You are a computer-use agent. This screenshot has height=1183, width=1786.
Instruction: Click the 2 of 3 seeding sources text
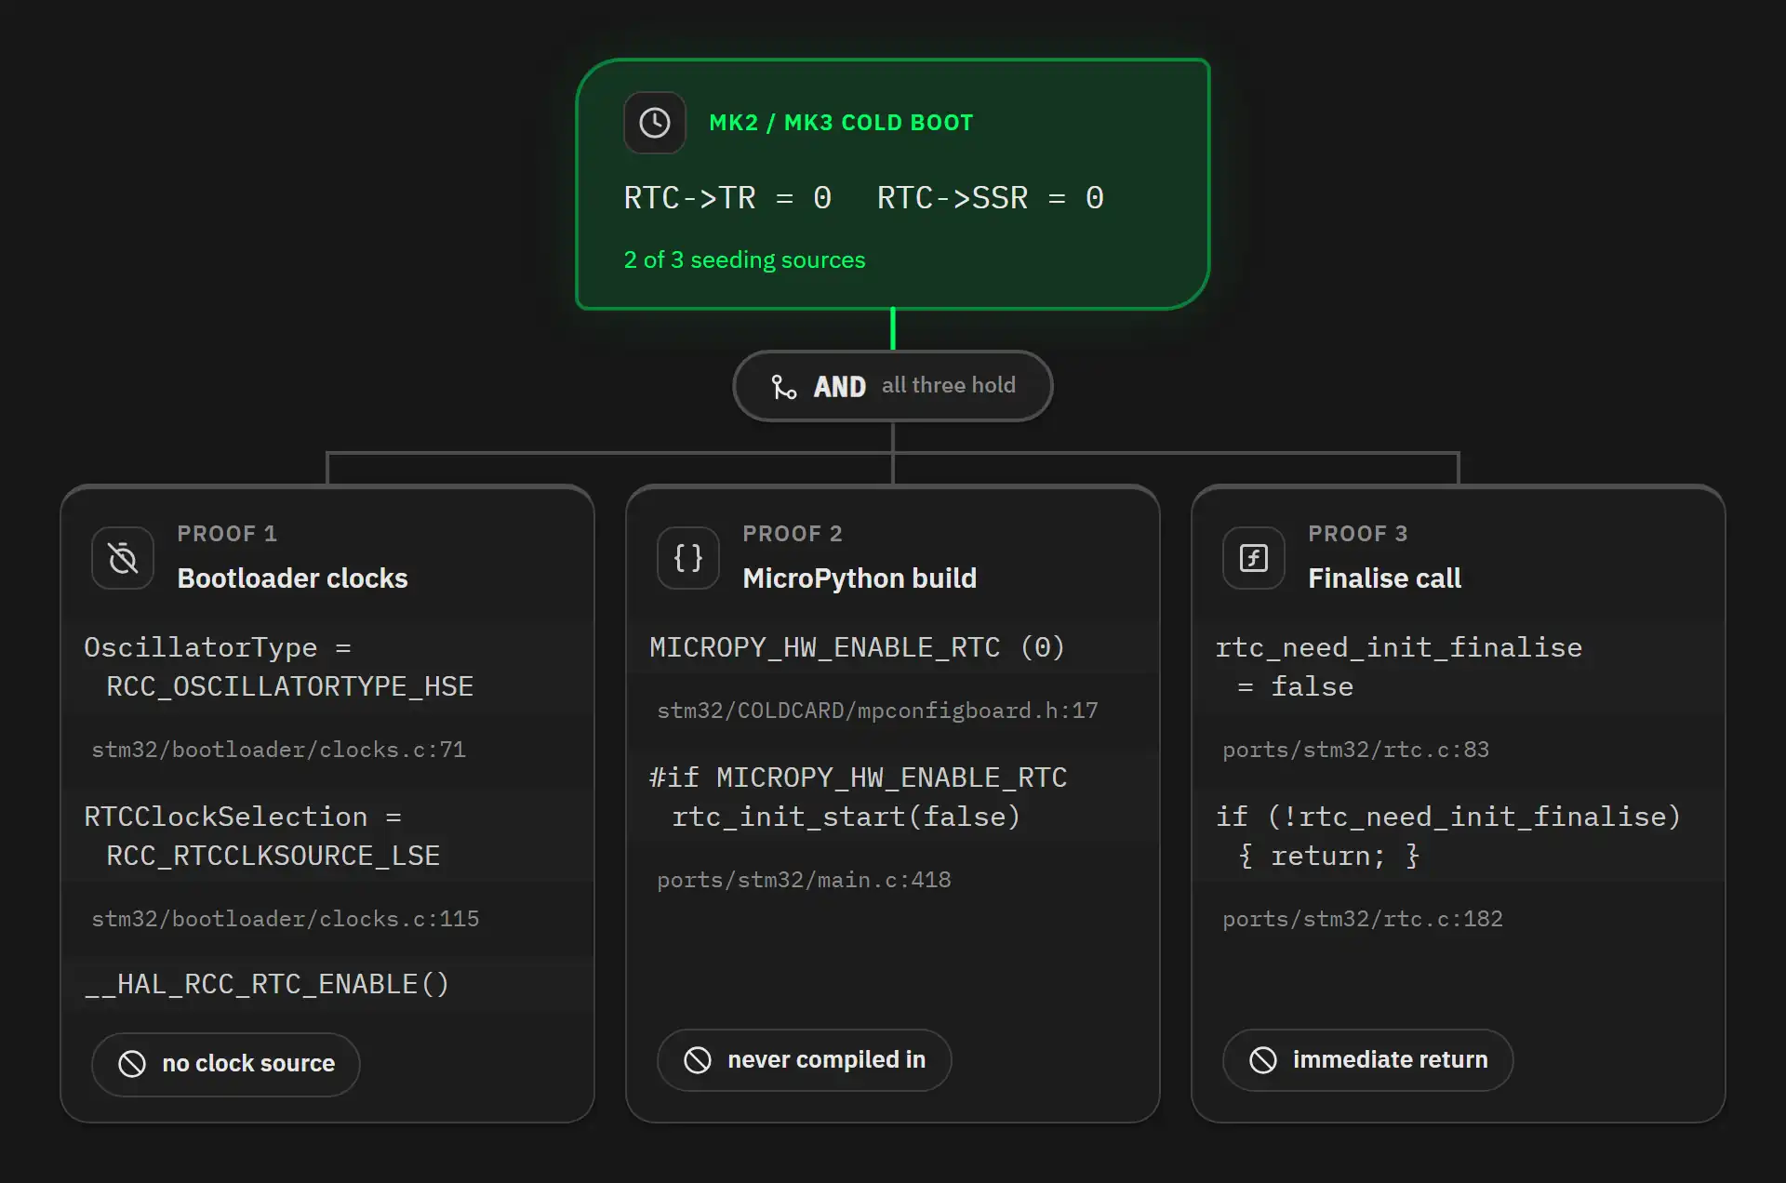(744, 260)
